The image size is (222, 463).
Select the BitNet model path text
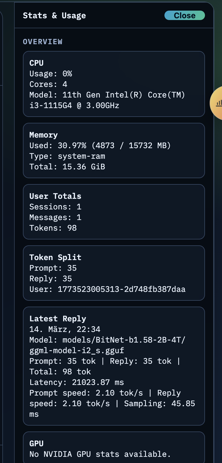point(107,345)
